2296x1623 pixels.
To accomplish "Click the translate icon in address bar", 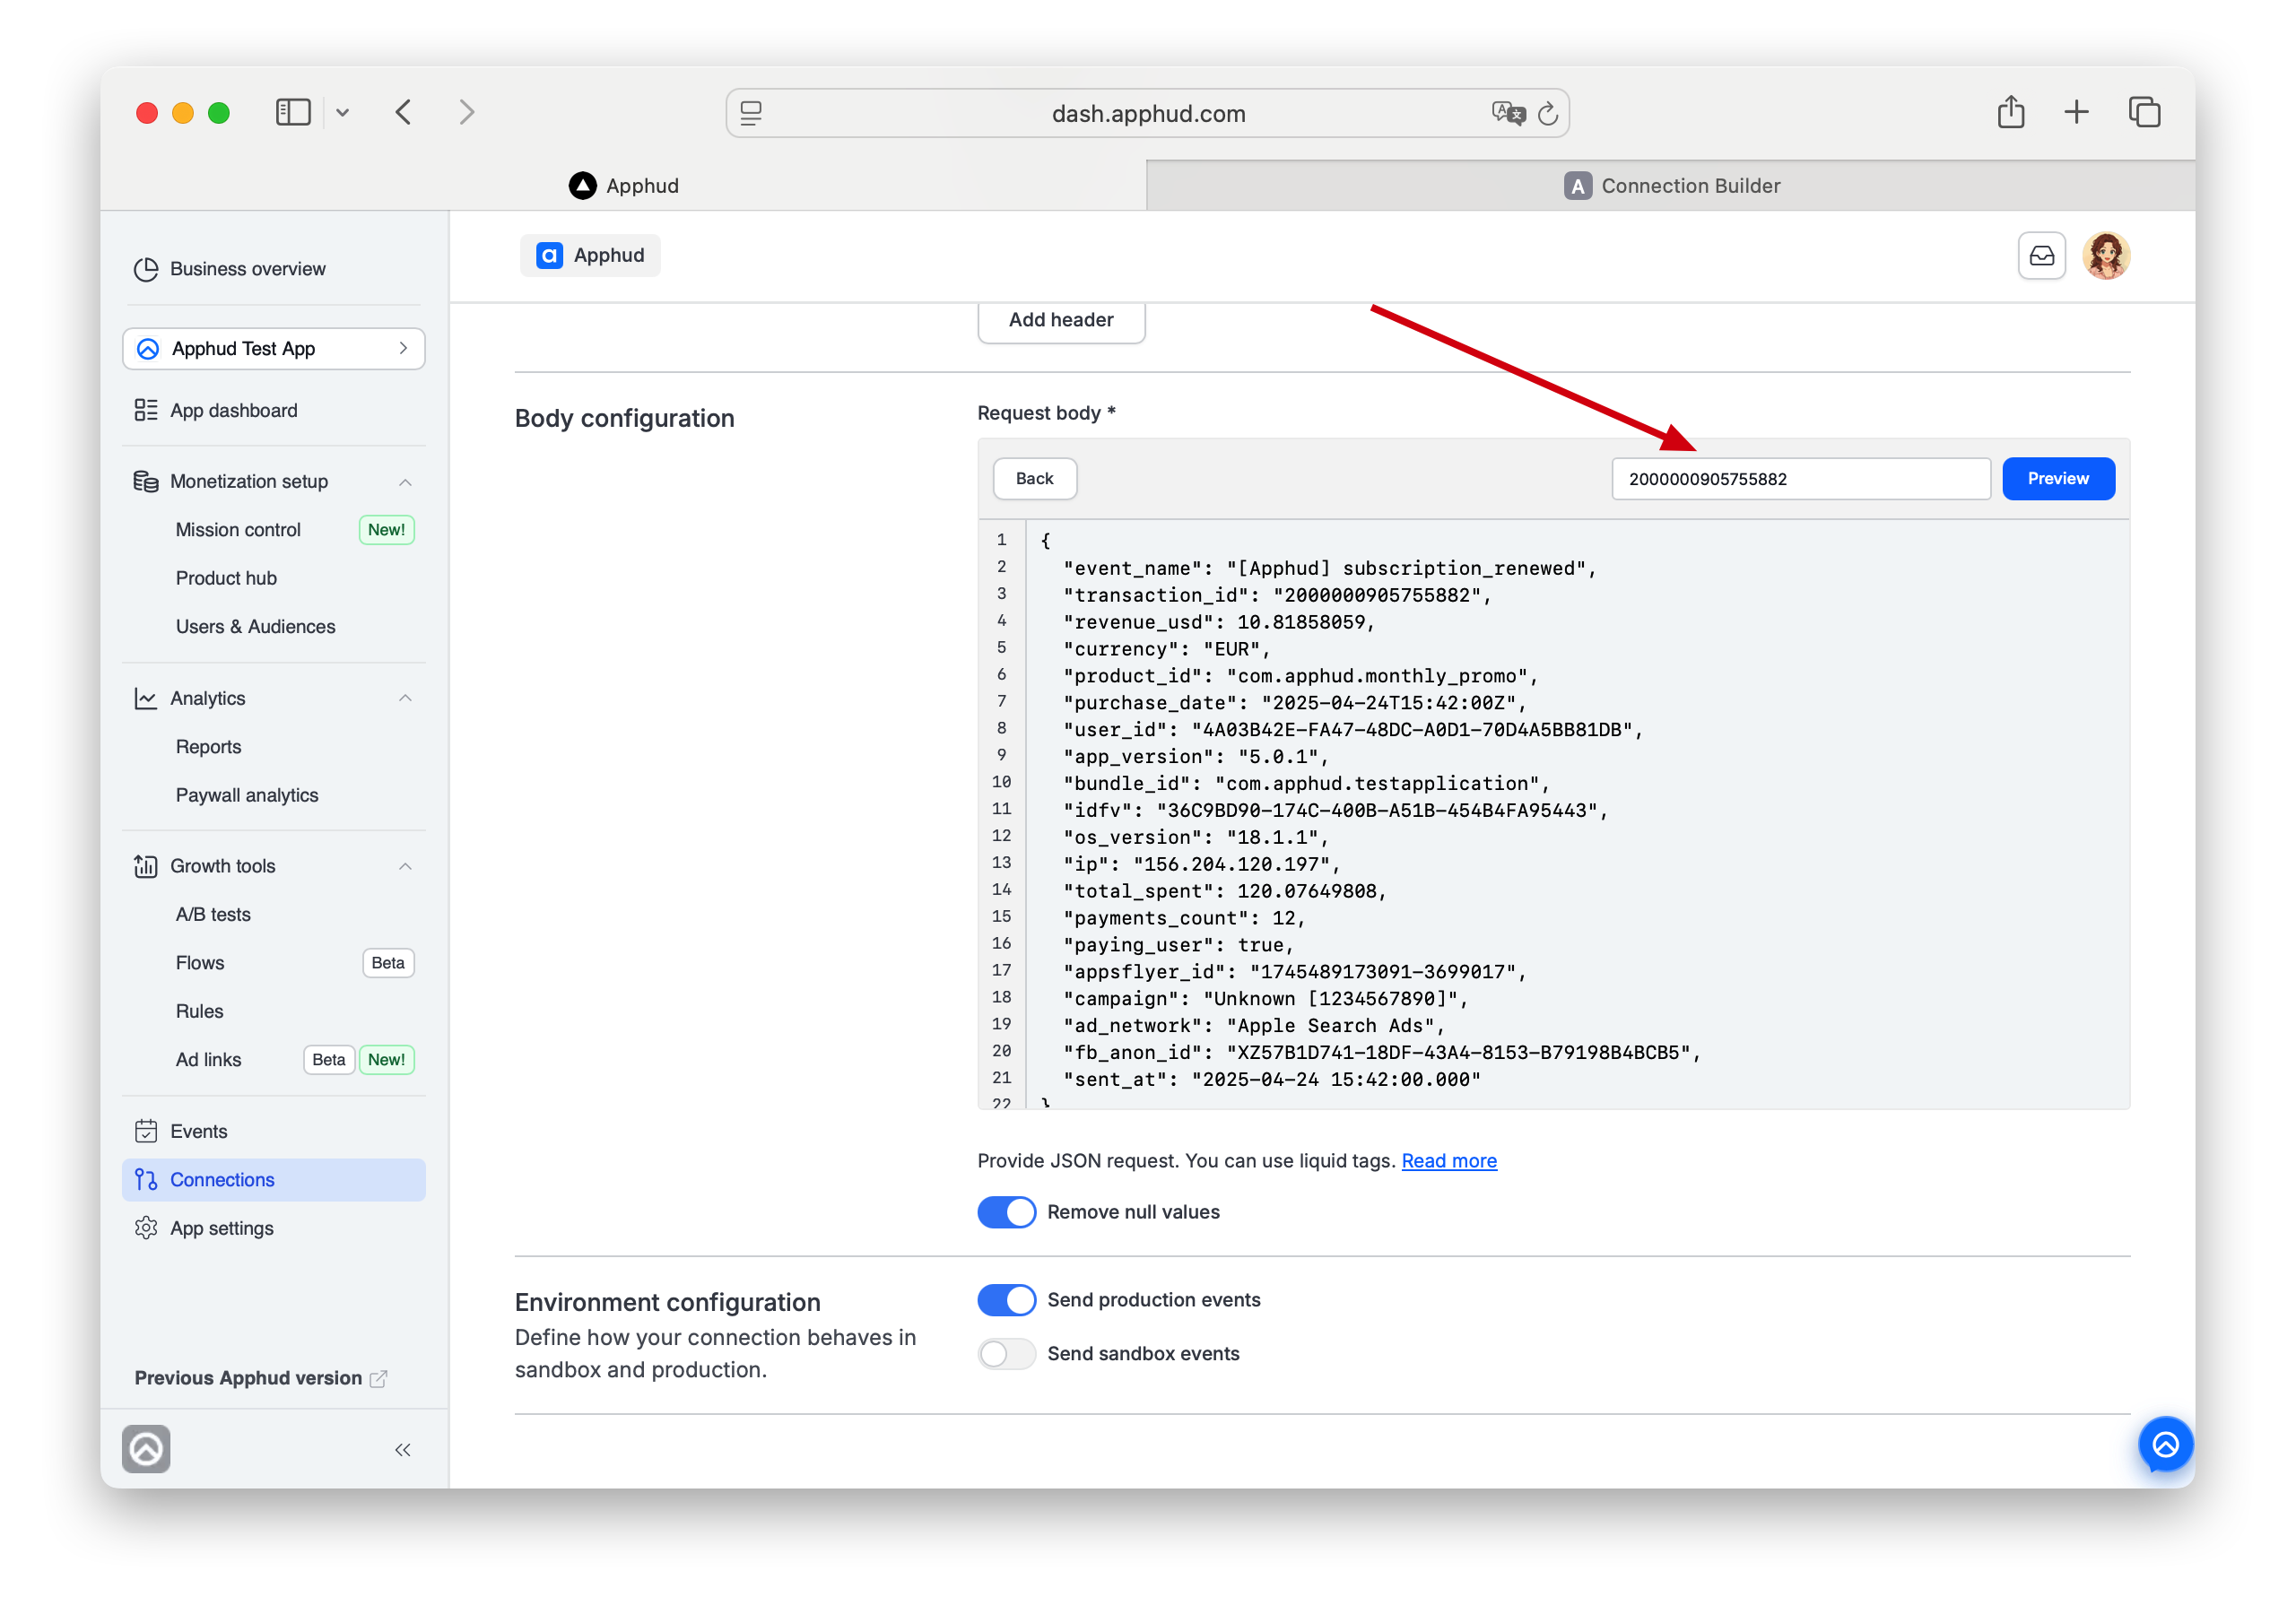I will (x=1508, y=113).
